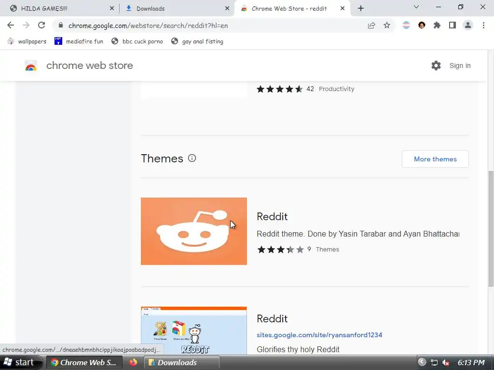The image size is (494, 370).
Task: Toggle the browser side panel
Action: (x=453, y=25)
